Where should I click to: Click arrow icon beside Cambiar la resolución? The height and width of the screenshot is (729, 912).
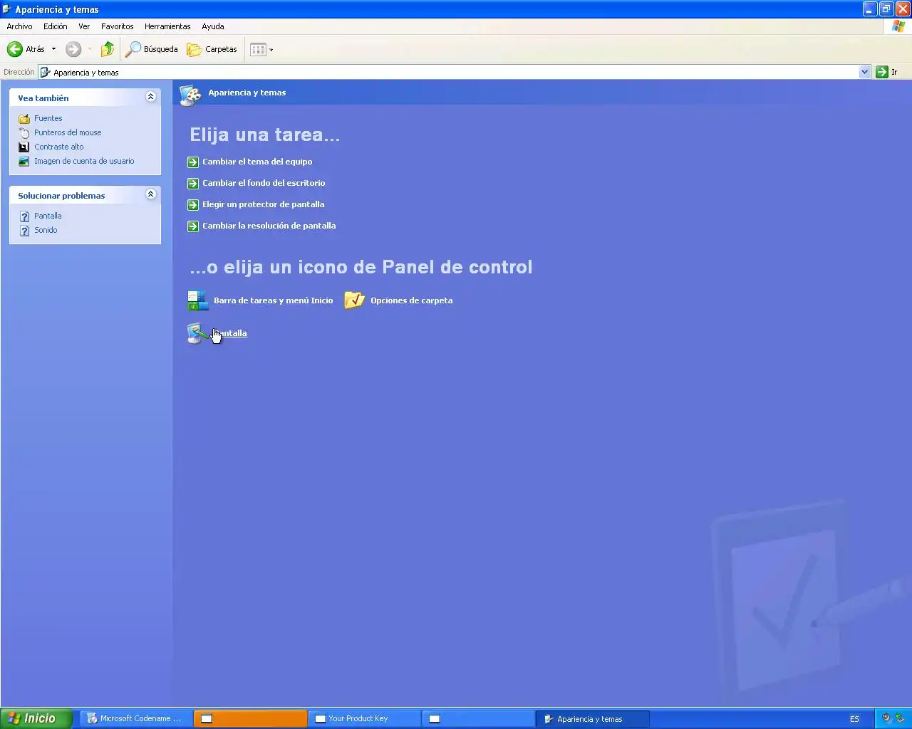193,226
